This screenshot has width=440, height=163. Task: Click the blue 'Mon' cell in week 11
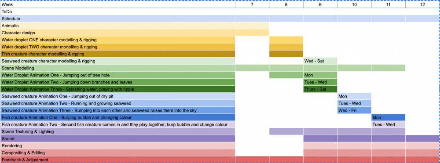coord(389,117)
